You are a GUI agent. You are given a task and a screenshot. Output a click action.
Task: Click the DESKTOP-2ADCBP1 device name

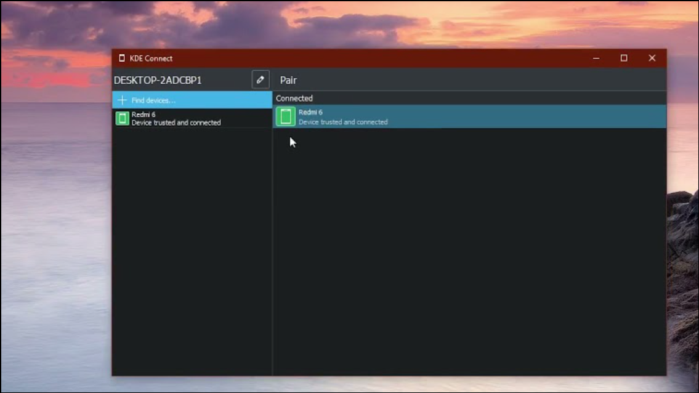click(158, 80)
